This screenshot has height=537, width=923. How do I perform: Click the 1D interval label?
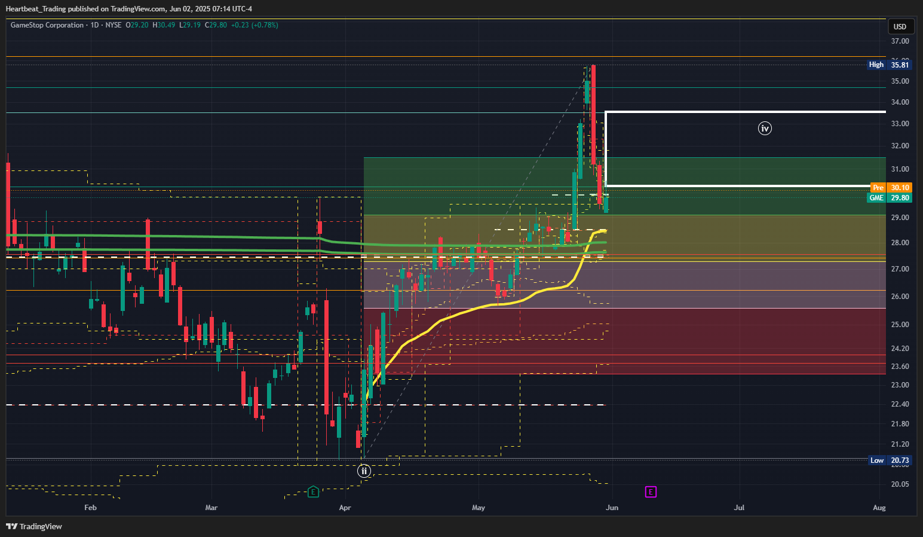pos(94,25)
